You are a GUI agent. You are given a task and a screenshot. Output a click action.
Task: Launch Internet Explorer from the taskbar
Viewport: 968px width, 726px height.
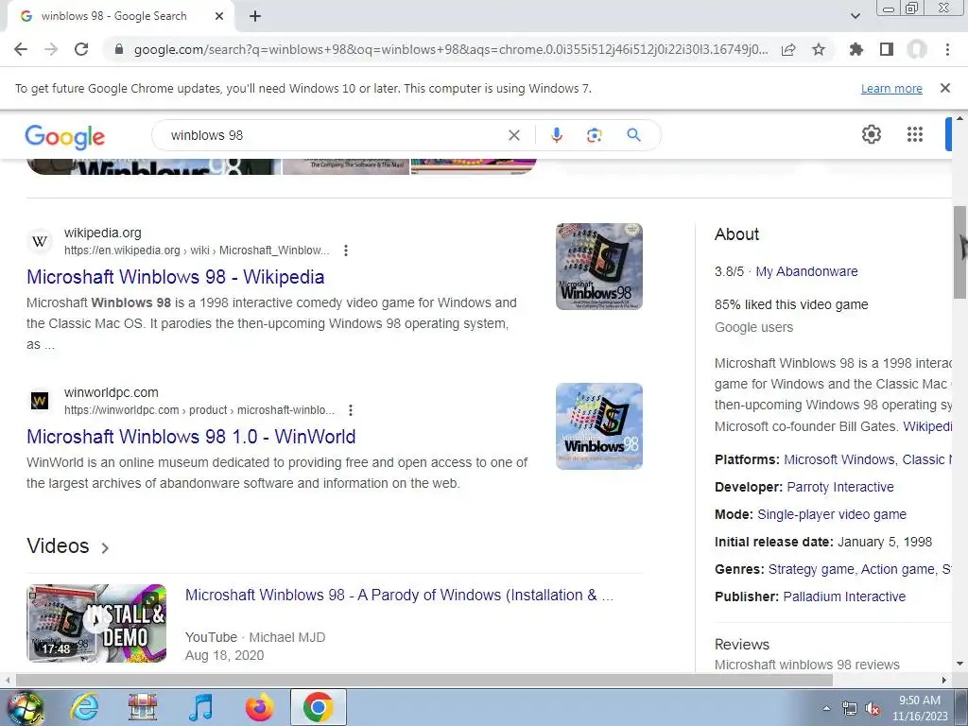(84, 707)
